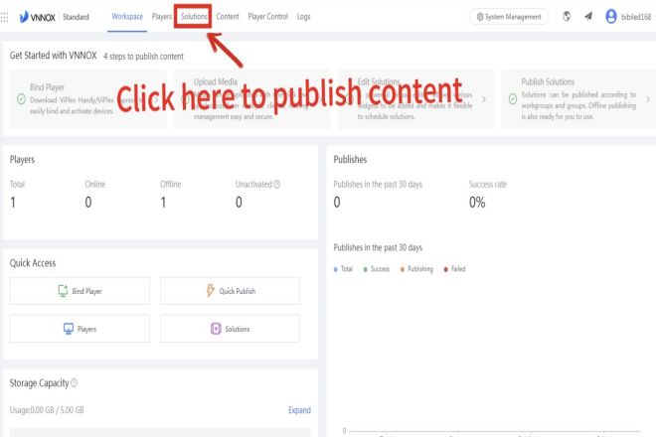Open the Bind Player step card

(x=87, y=99)
